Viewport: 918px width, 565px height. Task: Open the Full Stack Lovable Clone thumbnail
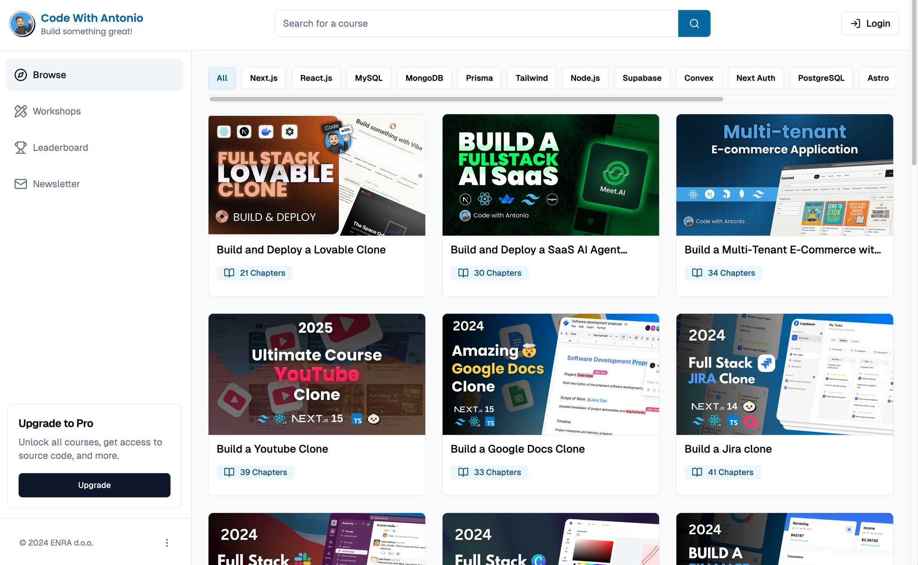pyautogui.click(x=317, y=175)
